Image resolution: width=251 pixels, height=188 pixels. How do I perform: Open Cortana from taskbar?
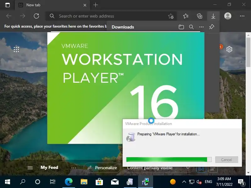coord(38,182)
